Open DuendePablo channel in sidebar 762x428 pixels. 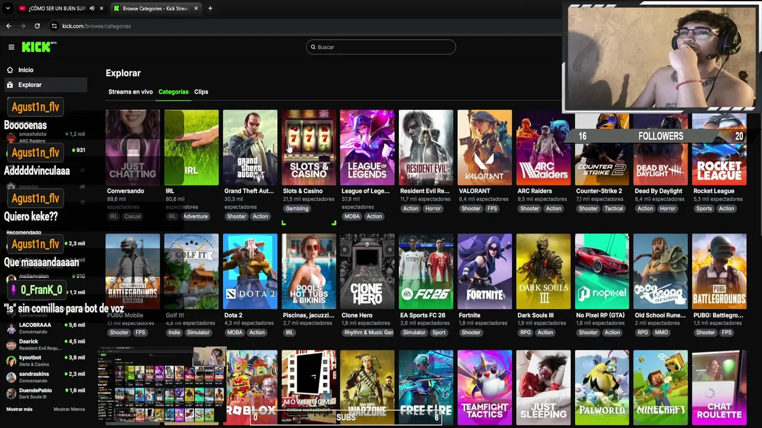tap(46, 393)
